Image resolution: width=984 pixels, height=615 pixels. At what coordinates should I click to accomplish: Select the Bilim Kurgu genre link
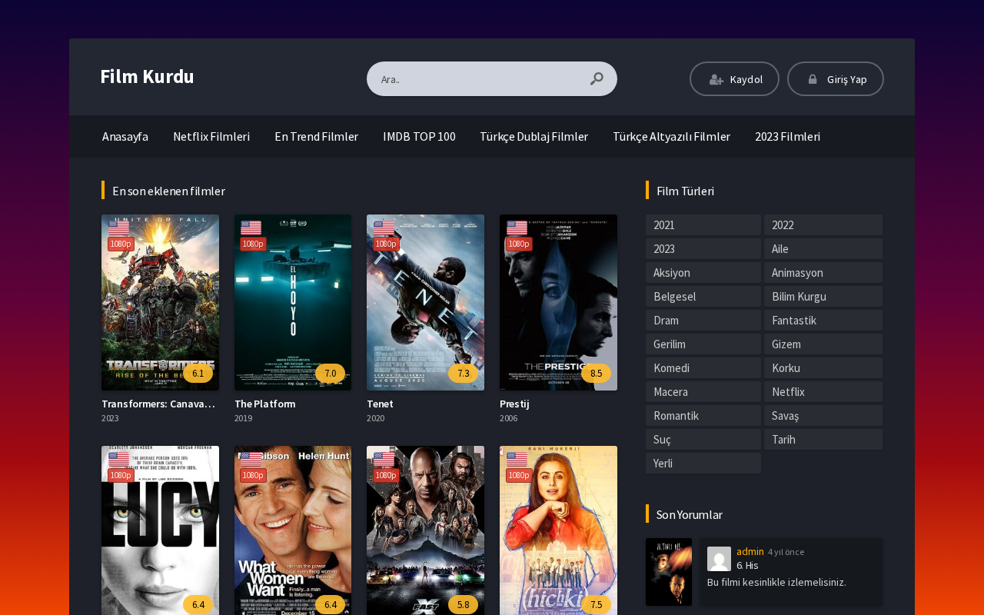(x=823, y=297)
